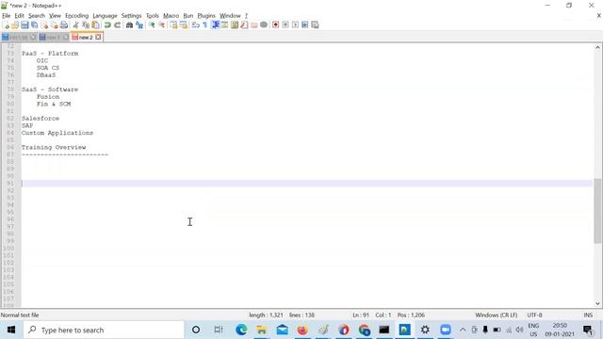Open Find with the binoculars icon

(x=129, y=25)
